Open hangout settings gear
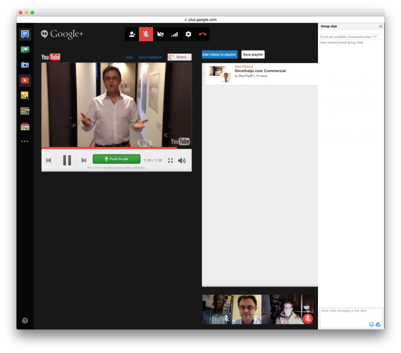 (188, 34)
